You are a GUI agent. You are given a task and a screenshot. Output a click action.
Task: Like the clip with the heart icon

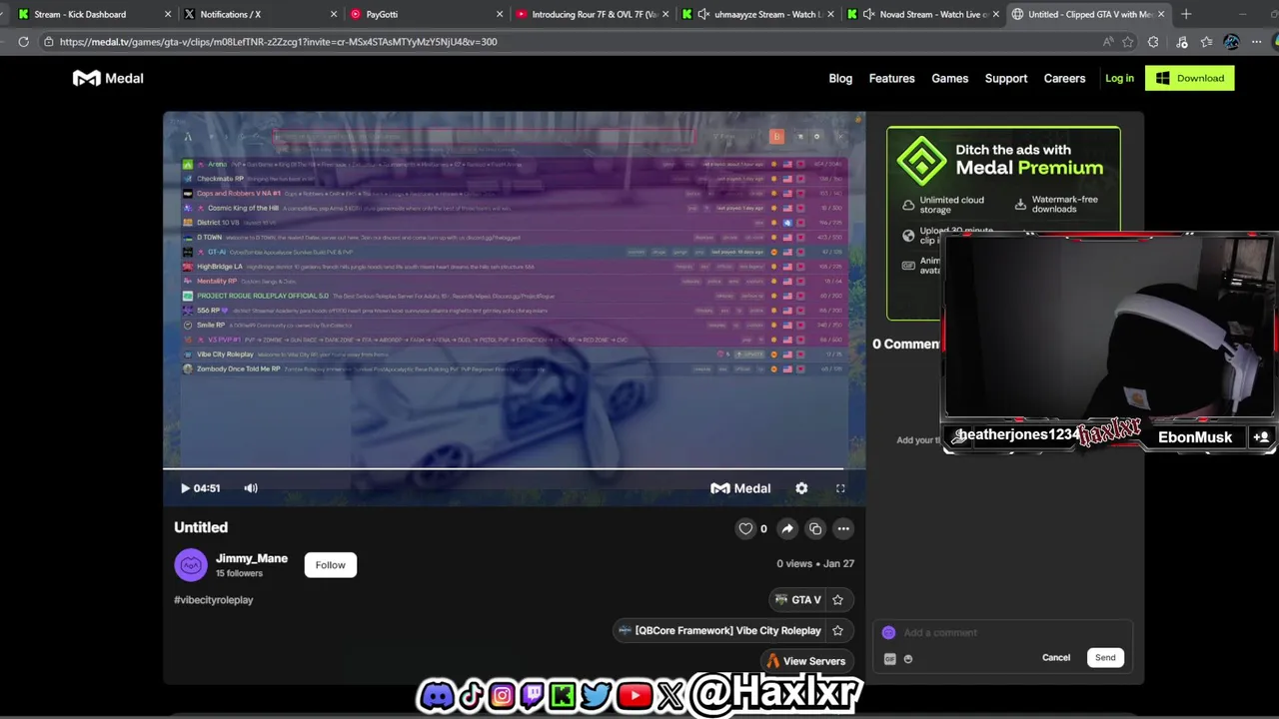[x=745, y=529]
